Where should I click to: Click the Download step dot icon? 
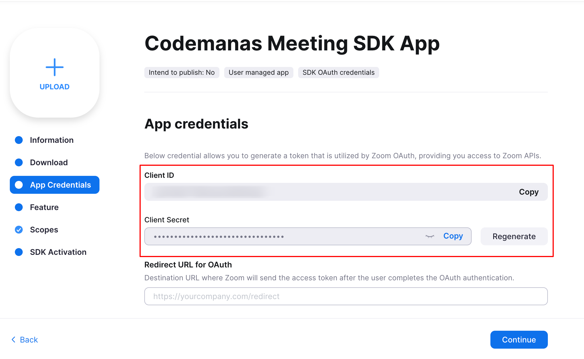(x=19, y=162)
